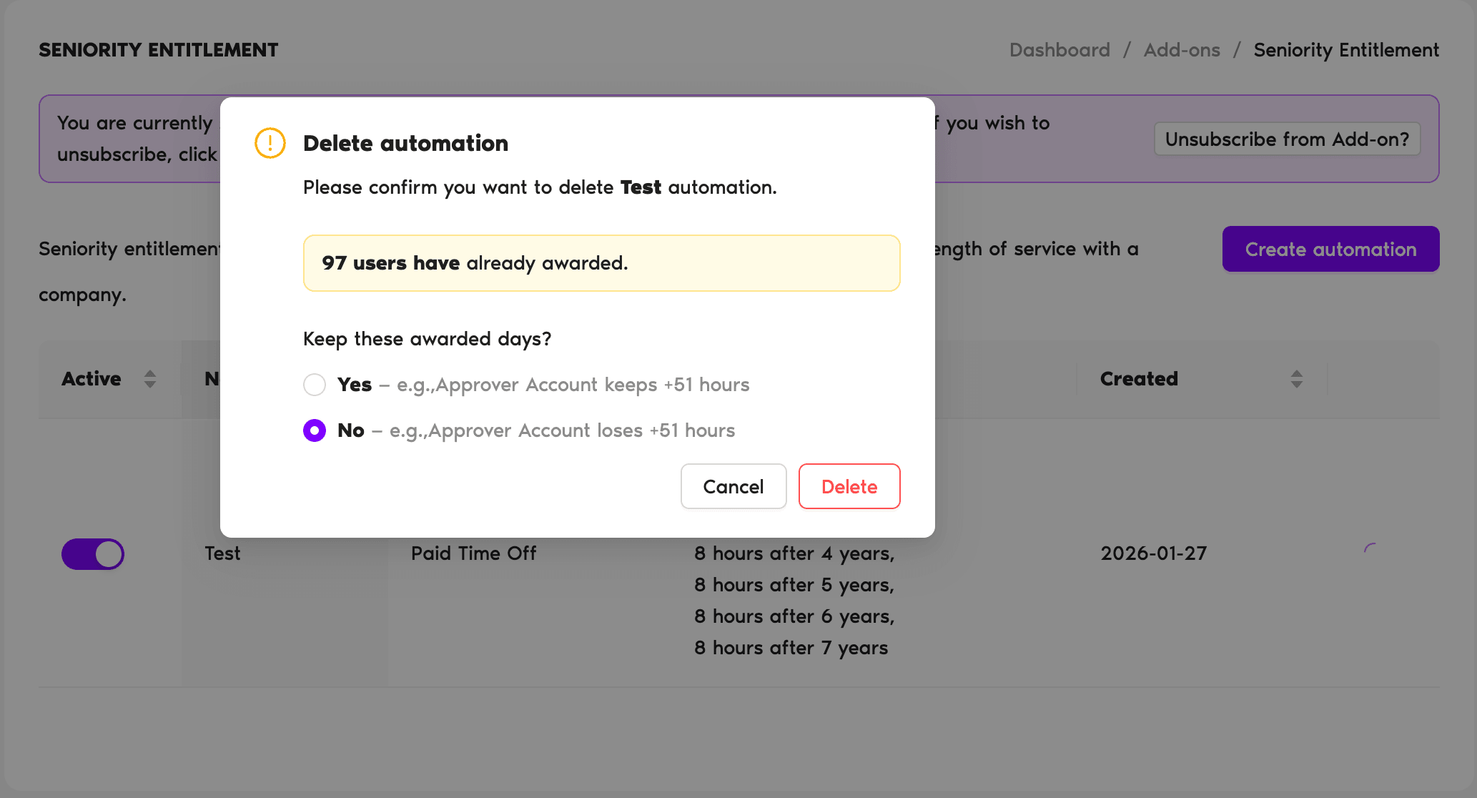Cancel the Delete automation dialog
1477x798 pixels.
pyautogui.click(x=733, y=486)
